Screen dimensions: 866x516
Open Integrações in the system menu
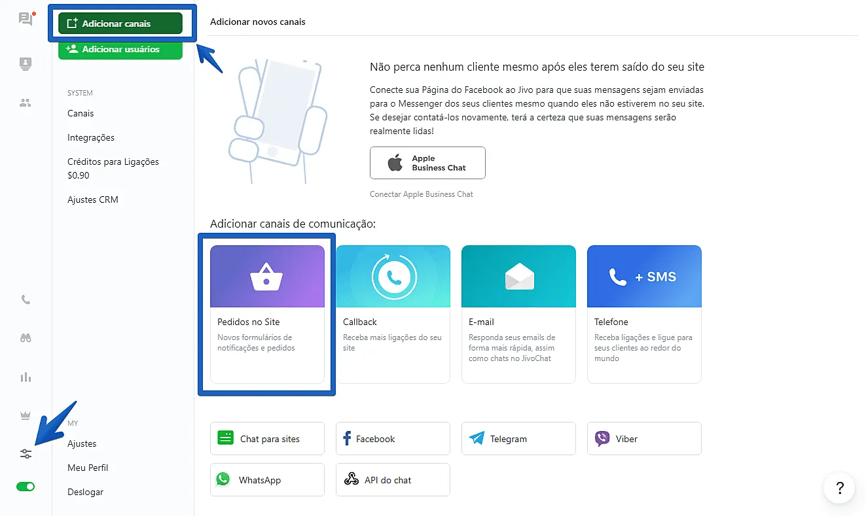[91, 137]
